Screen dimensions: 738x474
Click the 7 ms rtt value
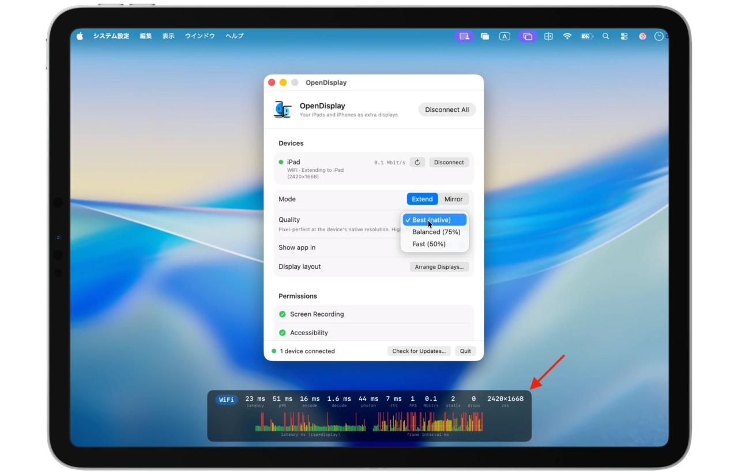(x=394, y=398)
